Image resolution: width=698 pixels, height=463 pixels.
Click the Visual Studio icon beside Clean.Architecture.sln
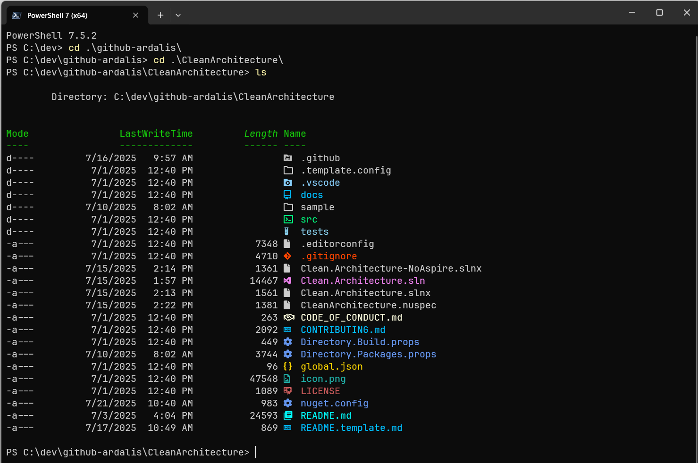click(288, 281)
